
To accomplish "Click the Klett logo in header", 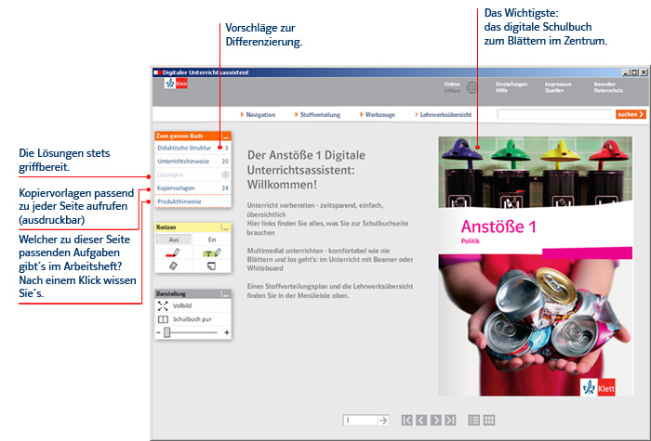I will (x=176, y=84).
